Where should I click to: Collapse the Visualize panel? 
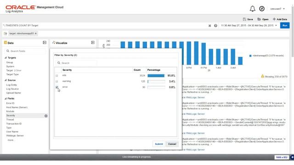click(x=93, y=43)
